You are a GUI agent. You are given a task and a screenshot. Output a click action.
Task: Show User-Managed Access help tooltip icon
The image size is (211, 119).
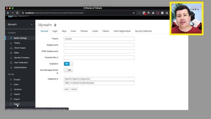click(57, 73)
